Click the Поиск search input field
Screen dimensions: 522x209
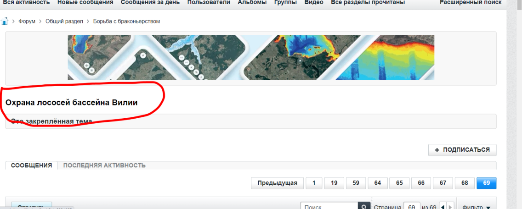329,207
